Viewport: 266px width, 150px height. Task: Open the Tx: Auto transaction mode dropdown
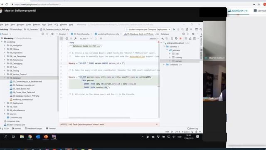coord(84,39)
